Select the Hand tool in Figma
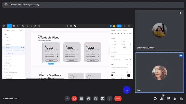The image size is (186, 104). (35, 26)
